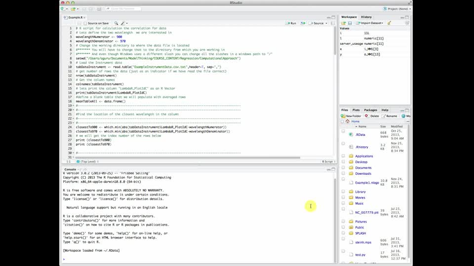Check the box next to .RData
This screenshot has height=266, width=474.
tap(343, 131)
